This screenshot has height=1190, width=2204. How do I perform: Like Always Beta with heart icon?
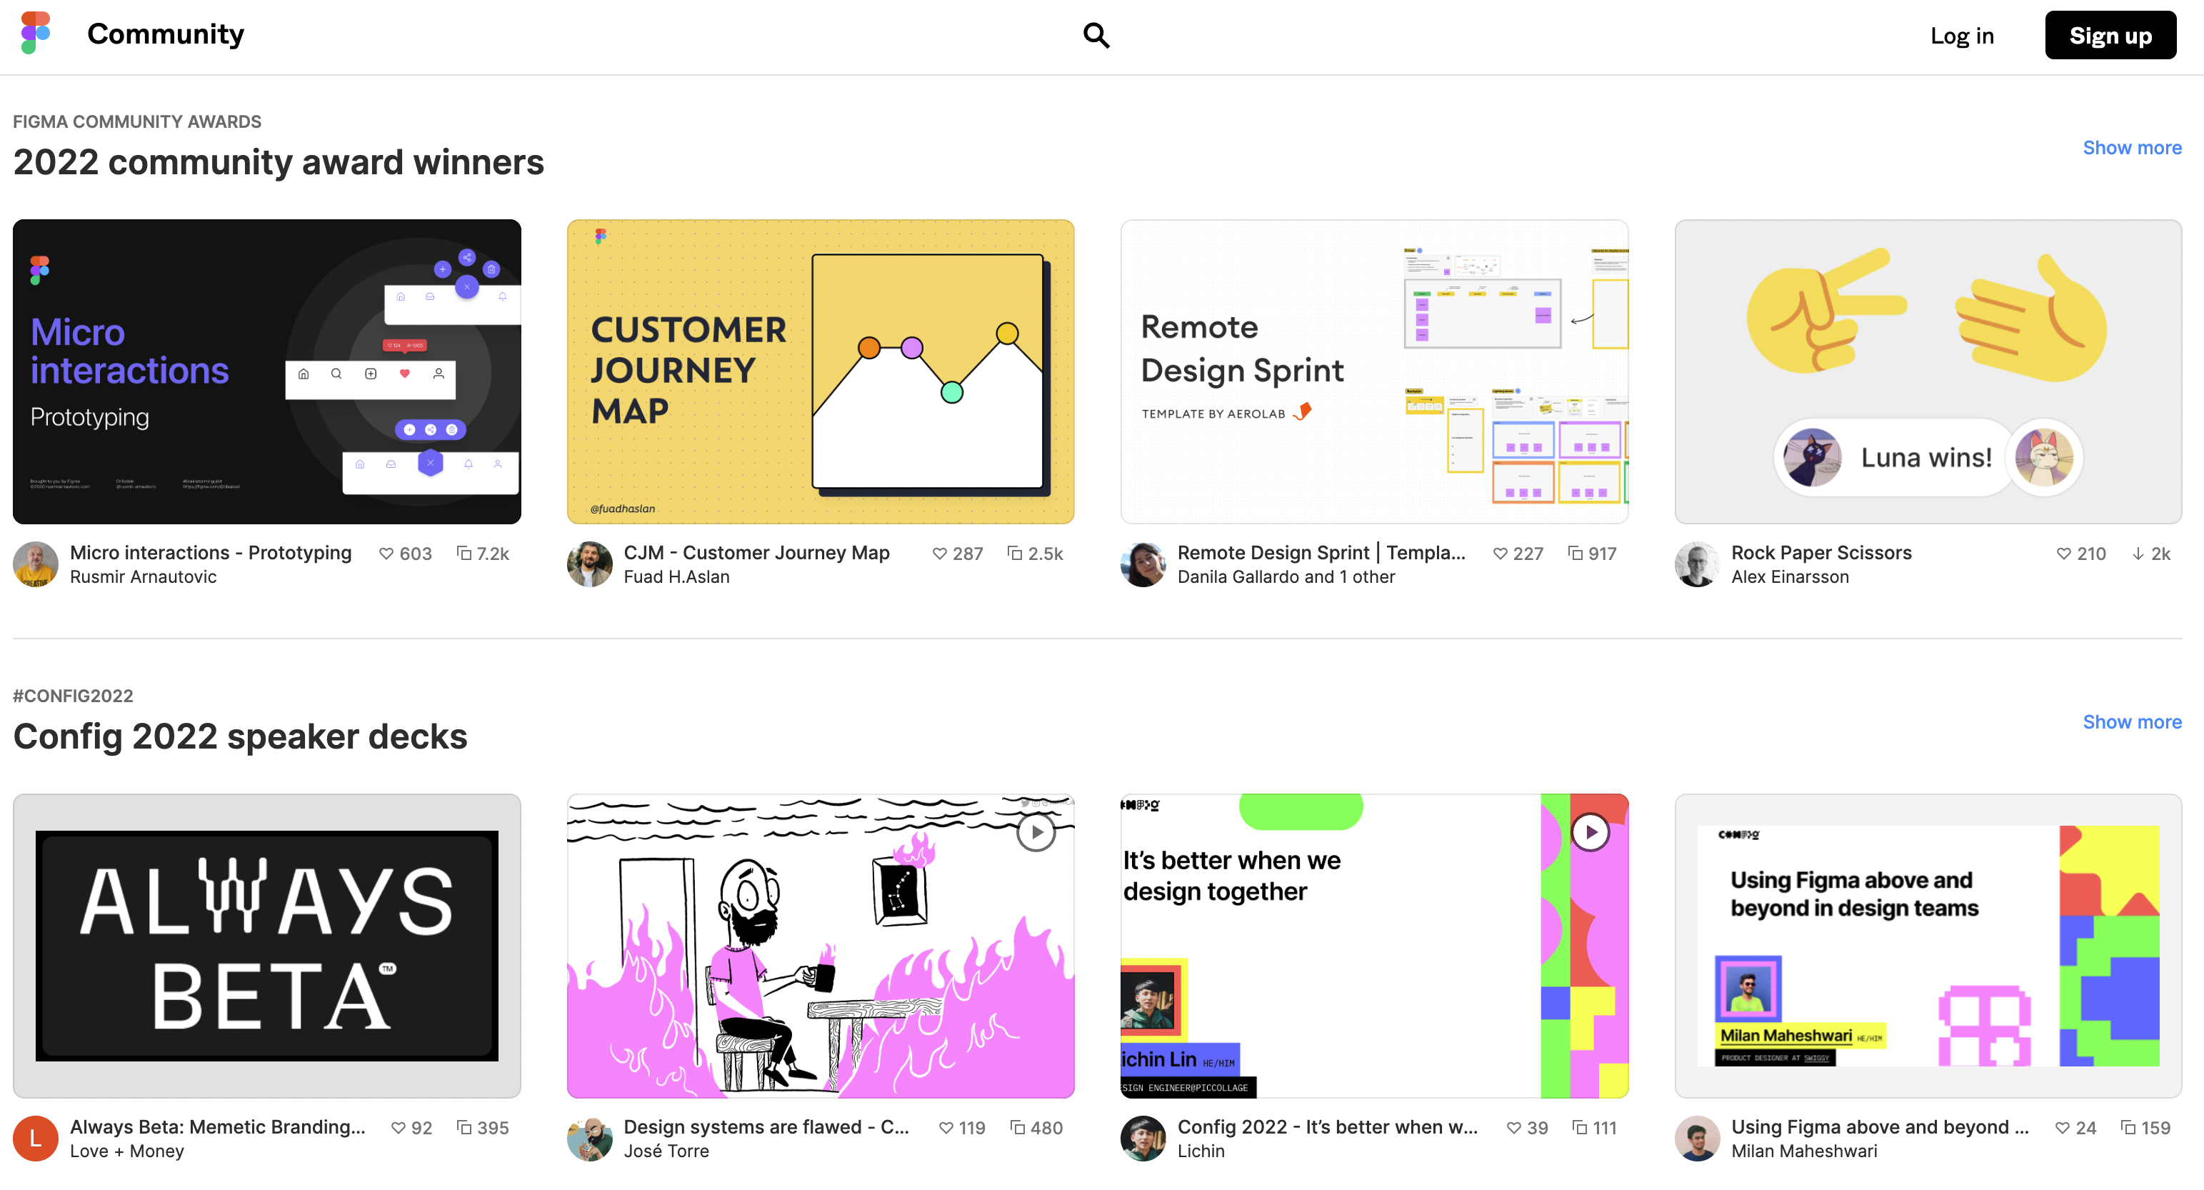(x=398, y=1128)
